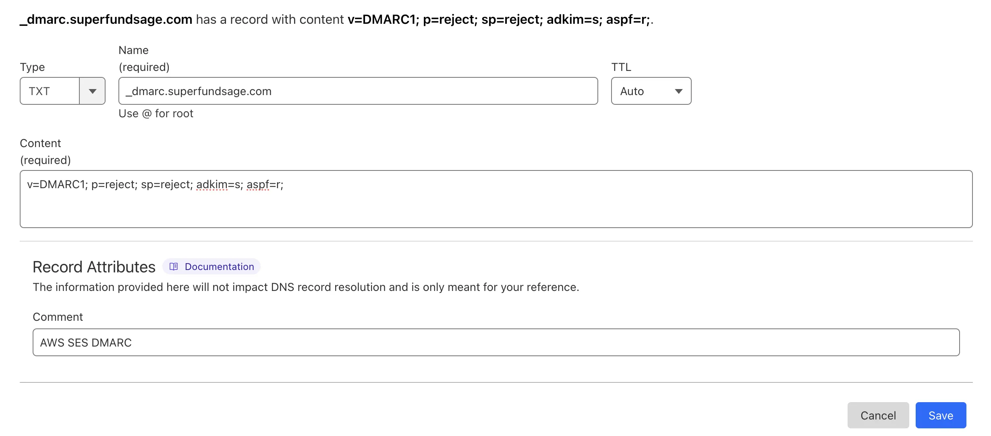Open the TTL dropdown showing Auto
This screenshot has height=436, width=991.
pyautogui.click(x=651, y=91)
